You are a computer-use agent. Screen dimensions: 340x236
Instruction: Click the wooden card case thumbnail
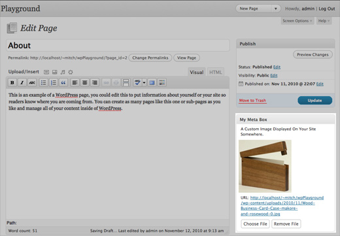coord(265,166)
